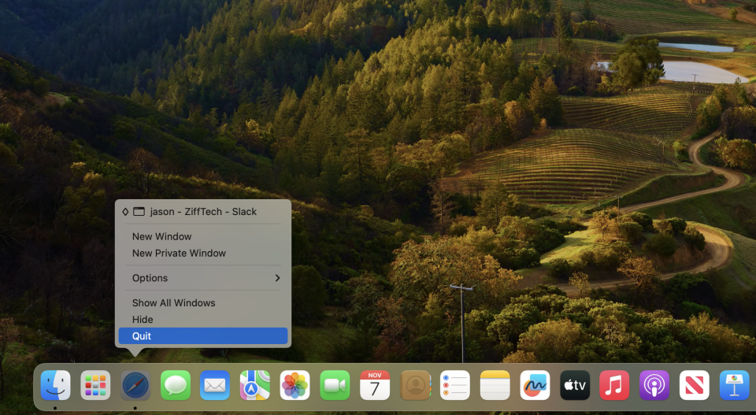Open the Music app icon
Screen dimensions: 756x415
pyautogui.click(x=614, y=385)
